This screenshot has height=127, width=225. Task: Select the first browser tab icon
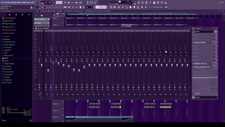point(3,14)
